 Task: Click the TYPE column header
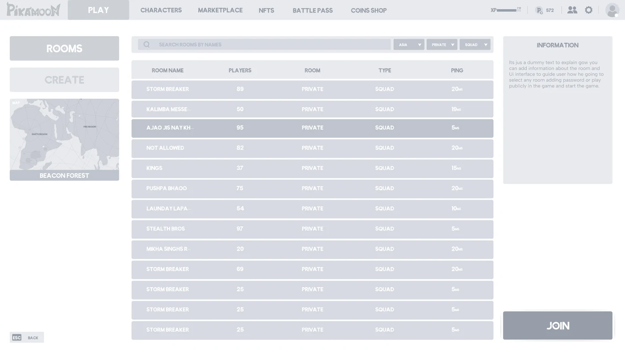(385, 70)
